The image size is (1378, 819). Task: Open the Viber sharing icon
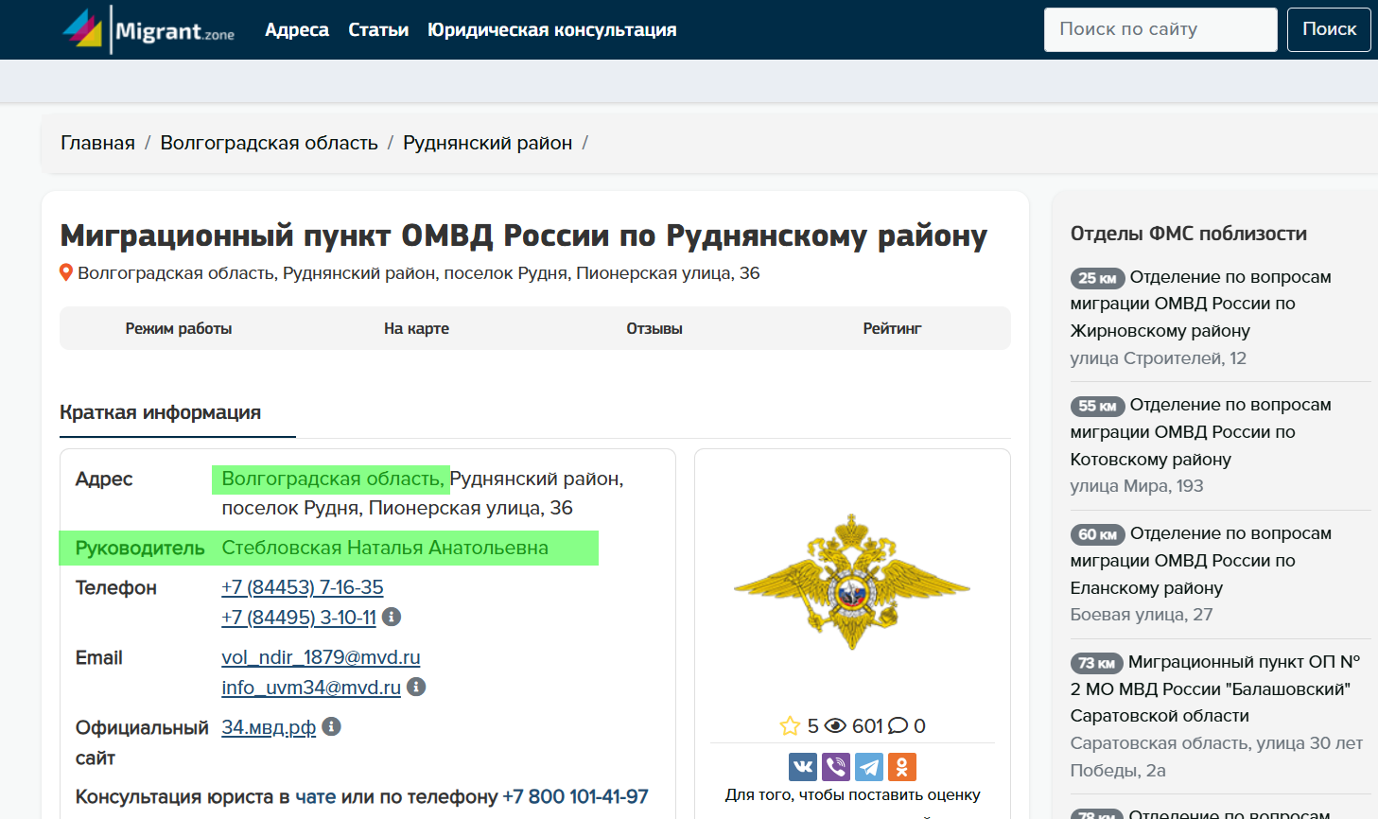coord(835,766)
